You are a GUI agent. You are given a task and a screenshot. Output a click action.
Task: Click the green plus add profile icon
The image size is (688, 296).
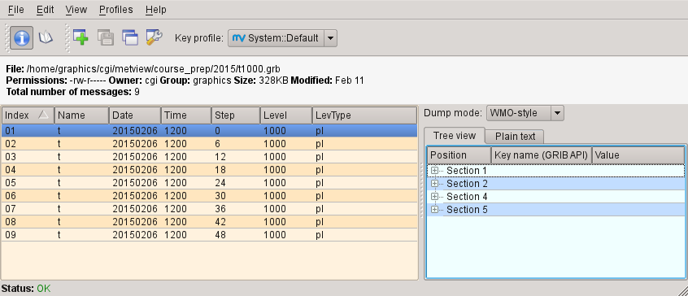(x=81, y=37)
